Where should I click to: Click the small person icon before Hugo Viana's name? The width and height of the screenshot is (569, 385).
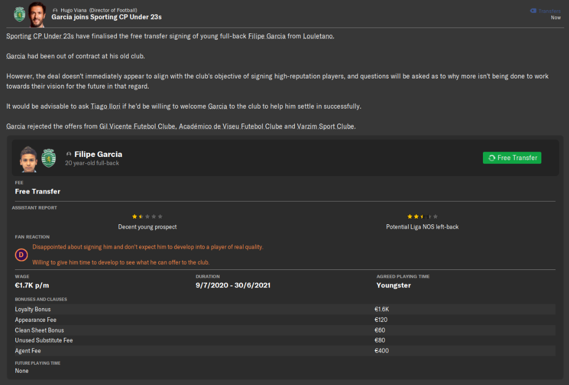55,11
